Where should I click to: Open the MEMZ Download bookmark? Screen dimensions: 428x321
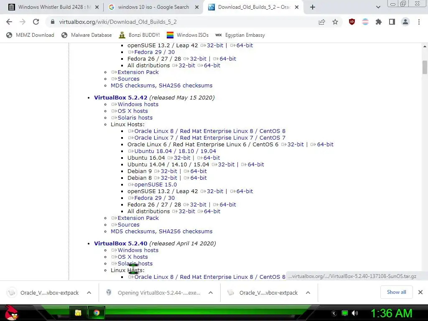click(30, 35)
